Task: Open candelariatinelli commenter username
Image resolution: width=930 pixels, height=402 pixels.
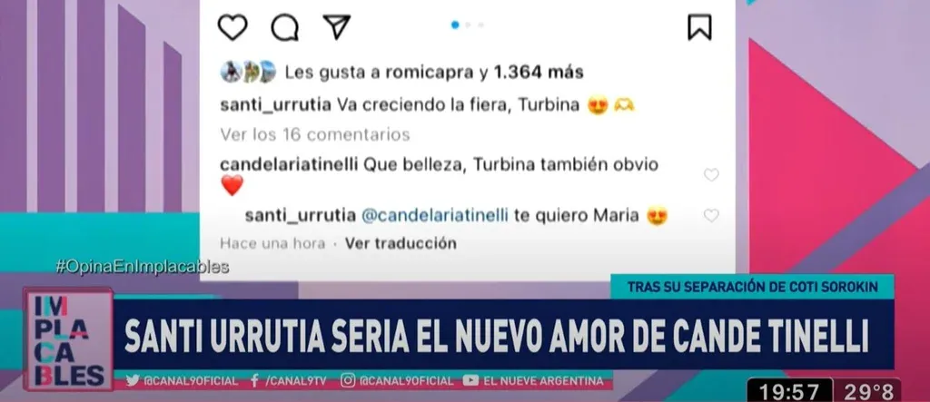Action: (289, 165)
